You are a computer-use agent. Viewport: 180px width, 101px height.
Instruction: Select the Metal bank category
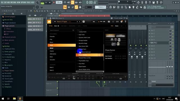(62, 48)
